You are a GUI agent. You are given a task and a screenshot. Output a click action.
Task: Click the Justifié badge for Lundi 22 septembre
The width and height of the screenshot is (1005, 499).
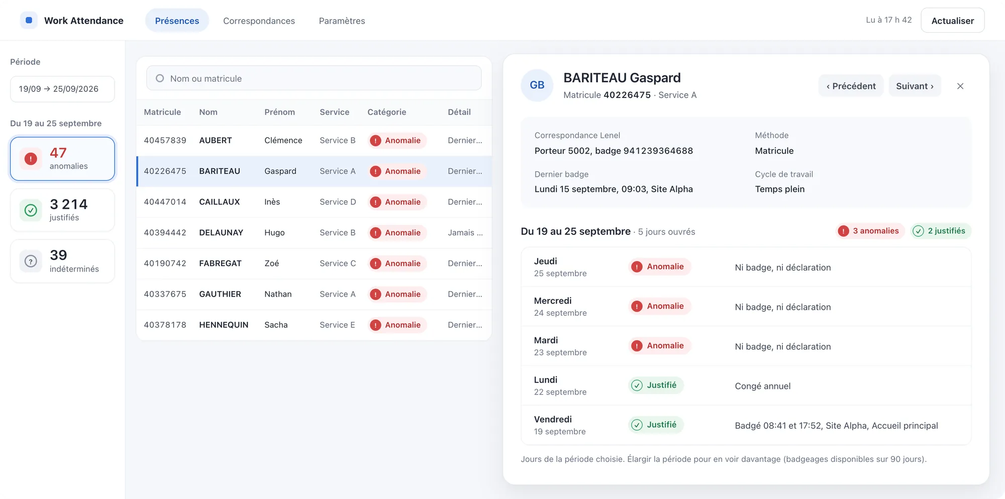pyautogui.click(x=656, y=385)
